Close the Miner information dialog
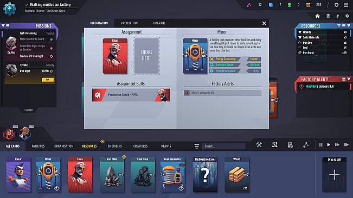The image size is (353, 198). click(264, 23)
